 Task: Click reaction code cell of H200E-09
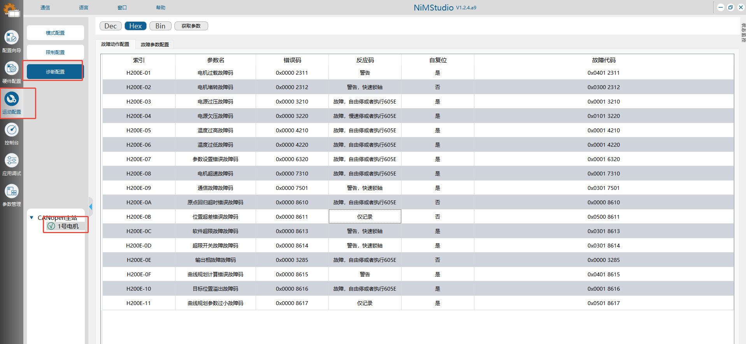365,188
